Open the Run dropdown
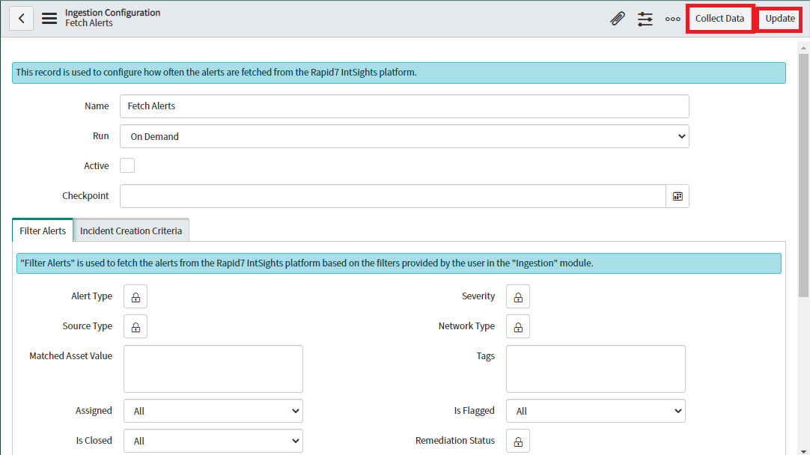 [404, 136]
